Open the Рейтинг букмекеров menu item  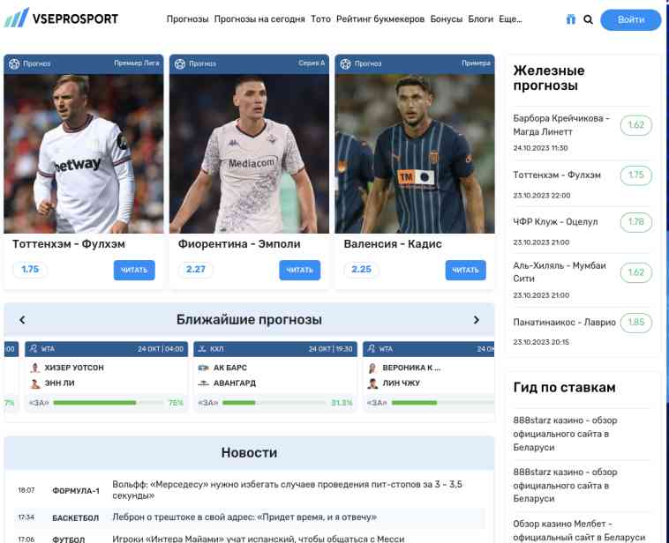point(380,19)
